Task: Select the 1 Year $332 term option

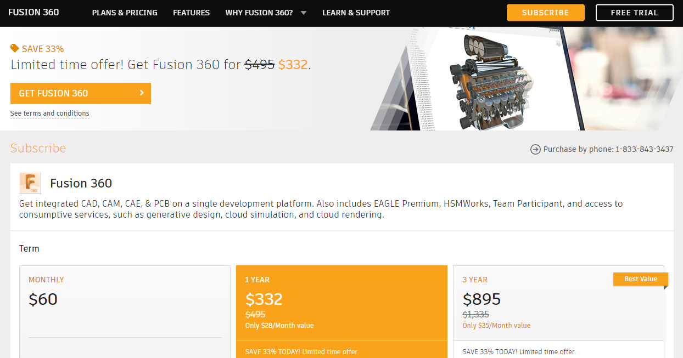Action: [341, 312]
